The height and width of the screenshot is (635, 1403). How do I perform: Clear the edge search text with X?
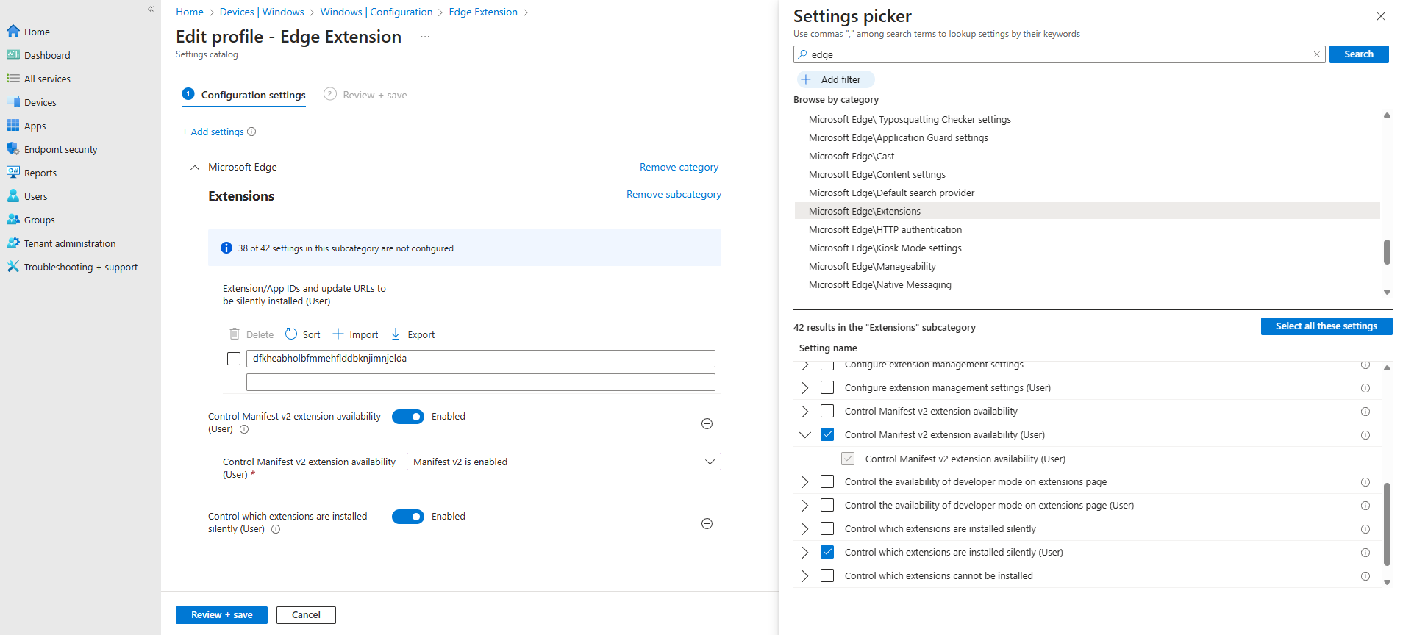click(x=1317, y=54)
